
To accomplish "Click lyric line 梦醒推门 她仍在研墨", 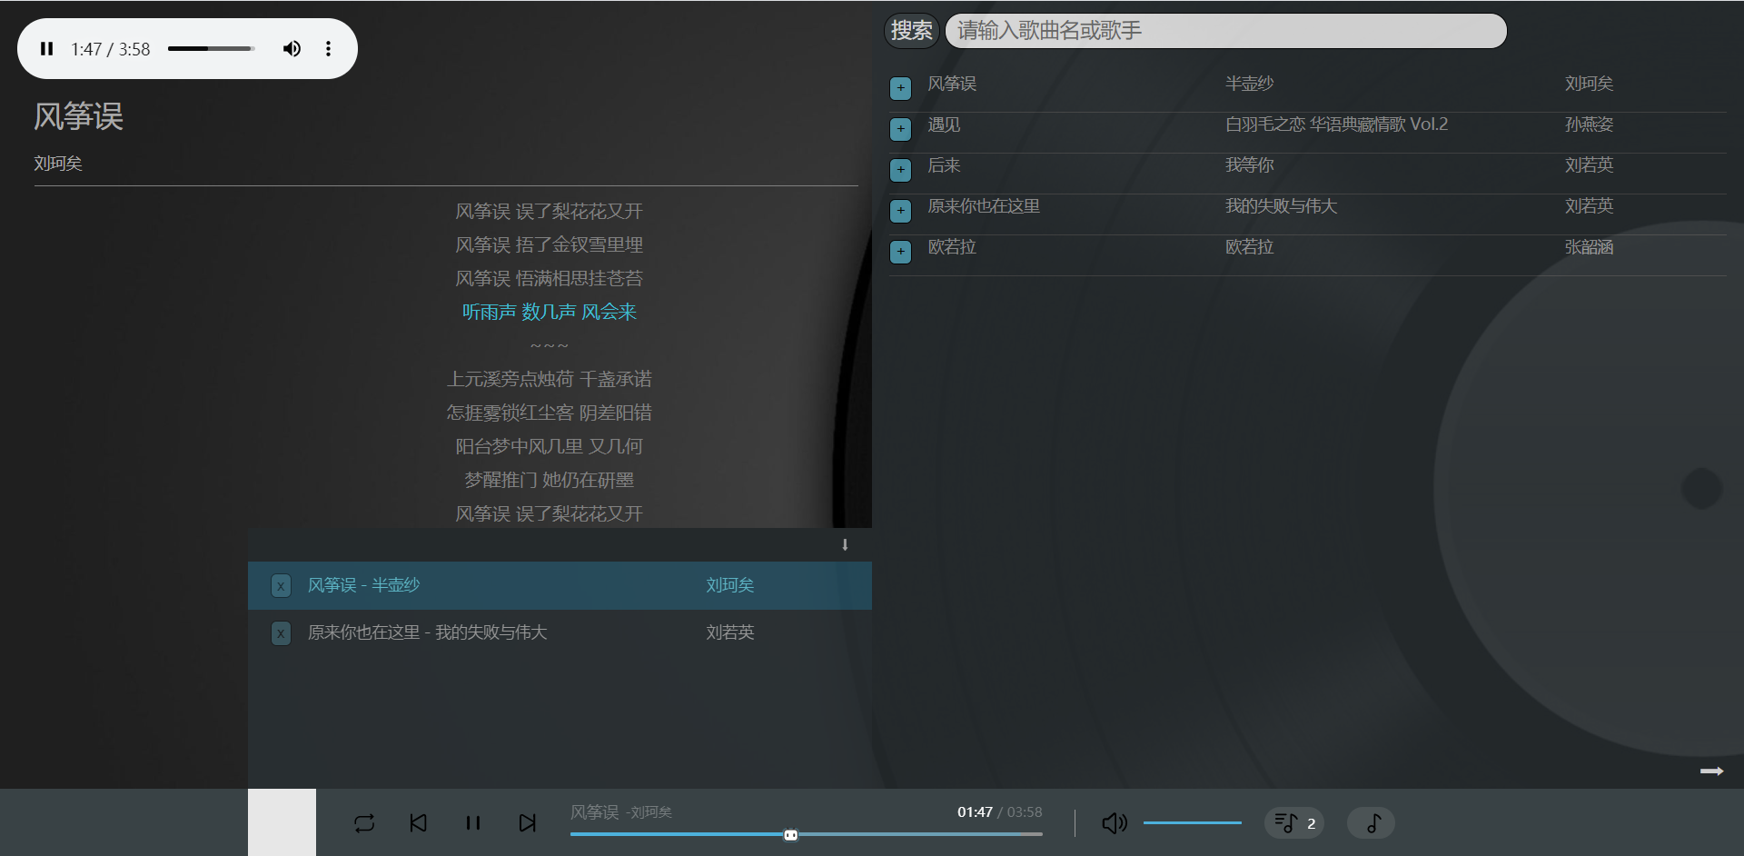I will (549, 481).
